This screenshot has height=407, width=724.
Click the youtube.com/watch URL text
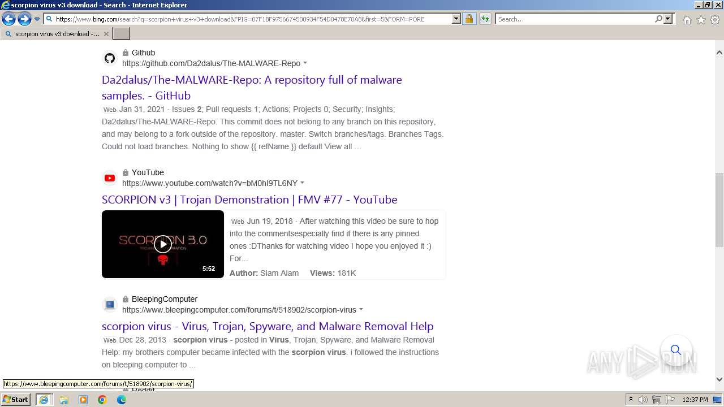point(210,183)
